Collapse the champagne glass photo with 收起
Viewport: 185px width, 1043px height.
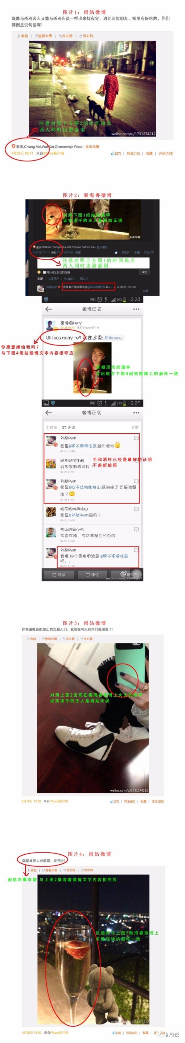(31, 870)
